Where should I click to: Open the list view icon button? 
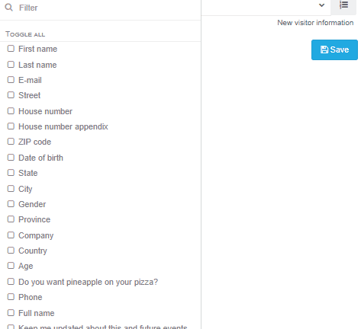(x=343, y=5)
